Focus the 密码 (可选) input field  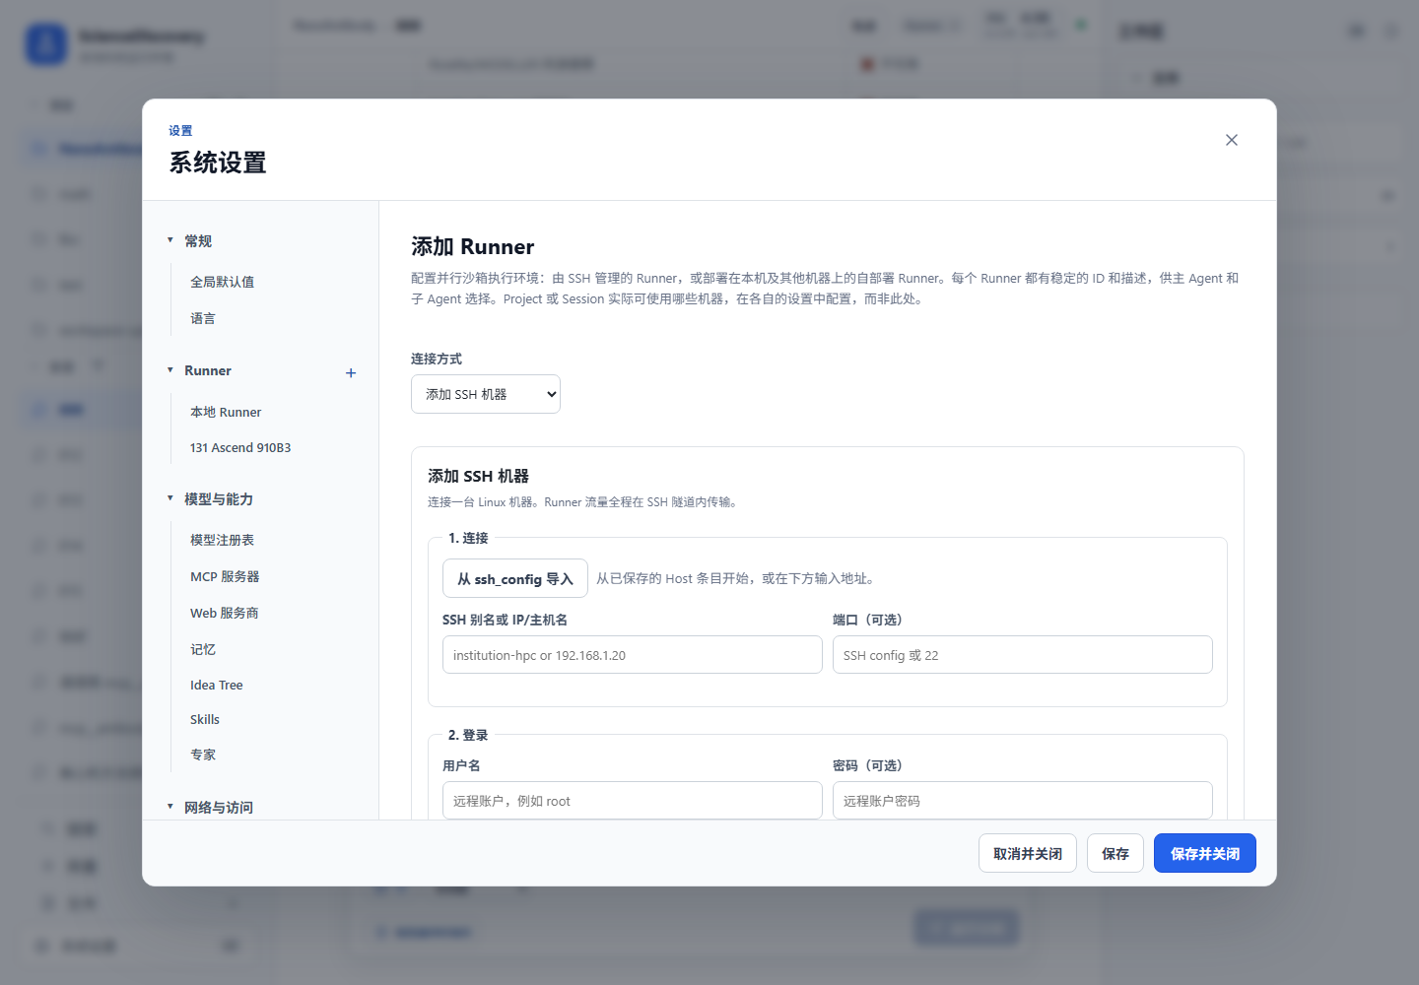pos(1023,800)
